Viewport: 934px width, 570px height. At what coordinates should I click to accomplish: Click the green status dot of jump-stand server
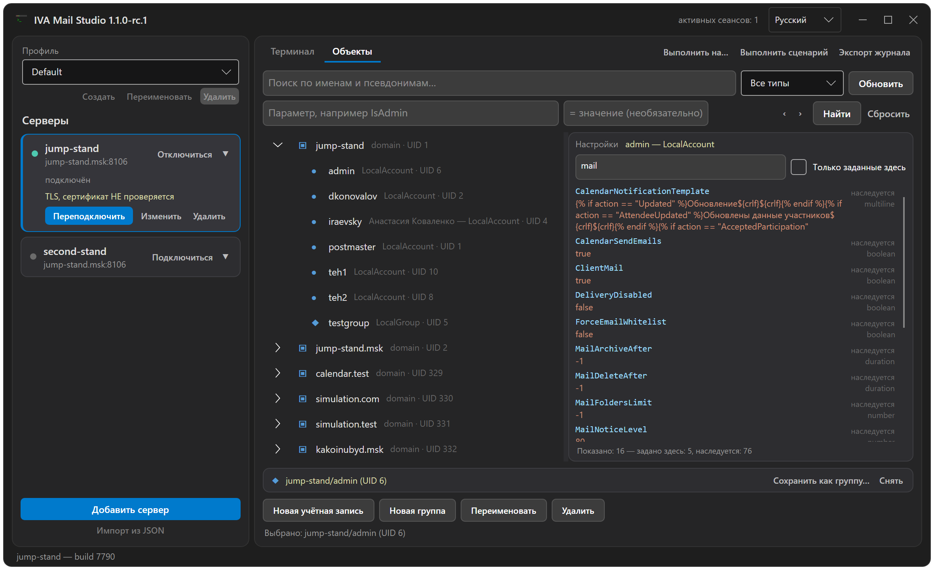(x=35, y=154)
